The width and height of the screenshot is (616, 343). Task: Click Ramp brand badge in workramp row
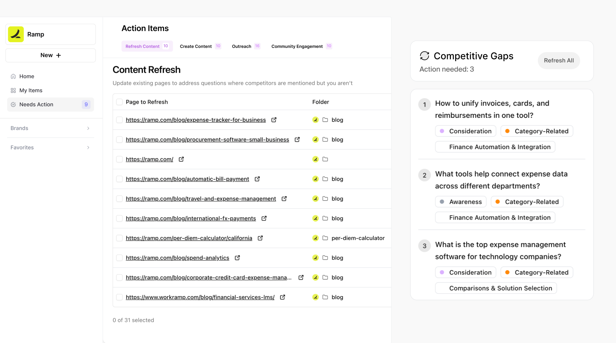point(315,297)
